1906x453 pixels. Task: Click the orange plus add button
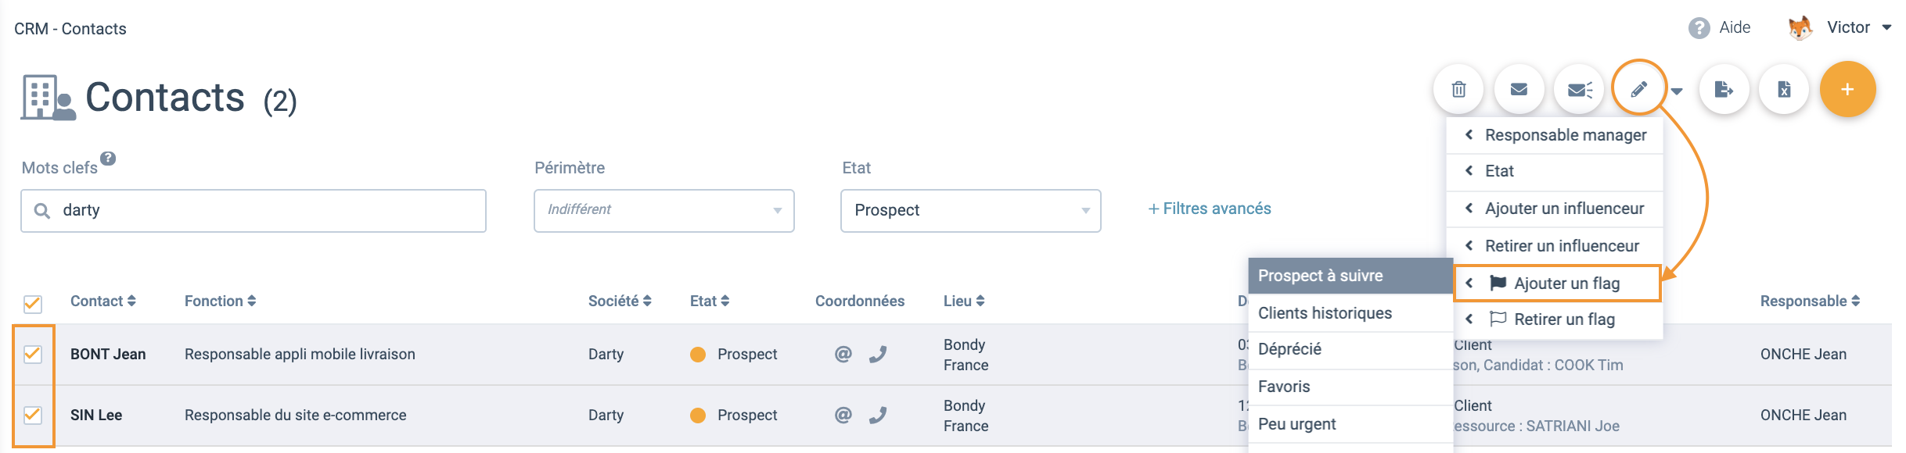tap(1847, 90)
